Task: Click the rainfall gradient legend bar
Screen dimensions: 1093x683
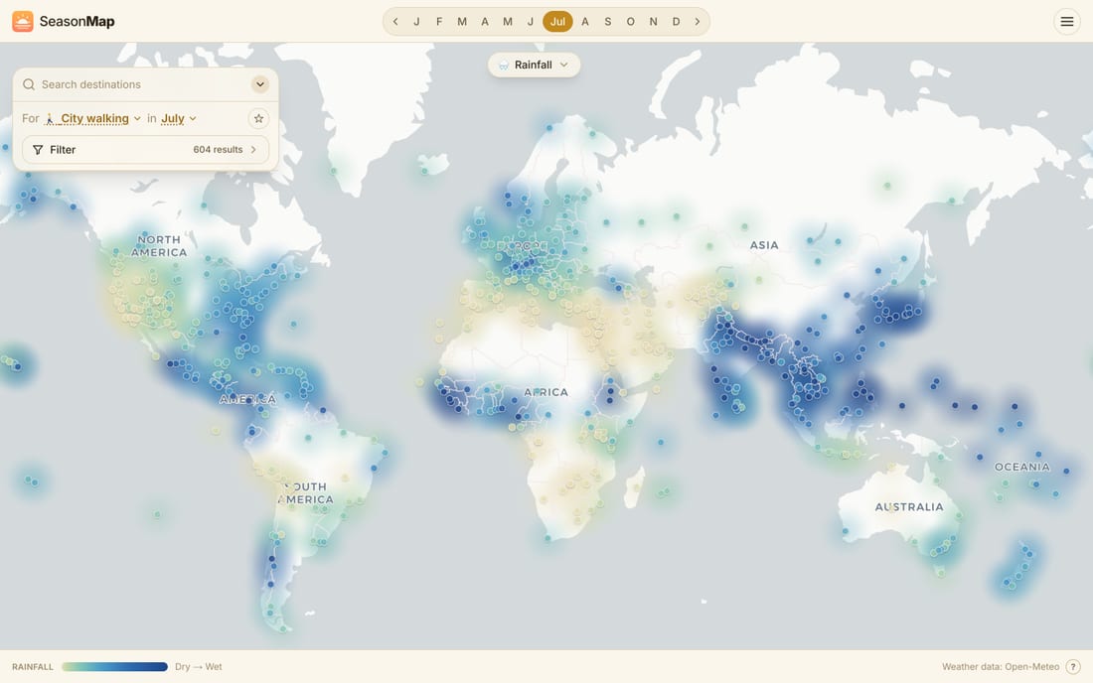Action: pos(115,666)
